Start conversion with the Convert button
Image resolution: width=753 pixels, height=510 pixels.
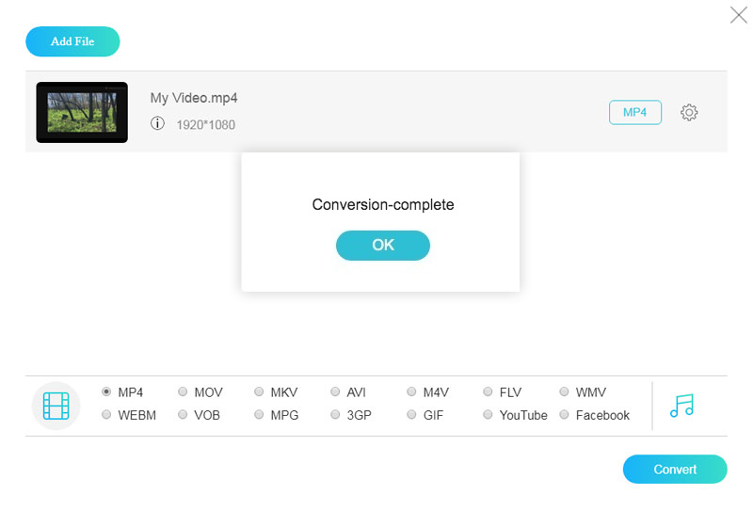[675, 470]
